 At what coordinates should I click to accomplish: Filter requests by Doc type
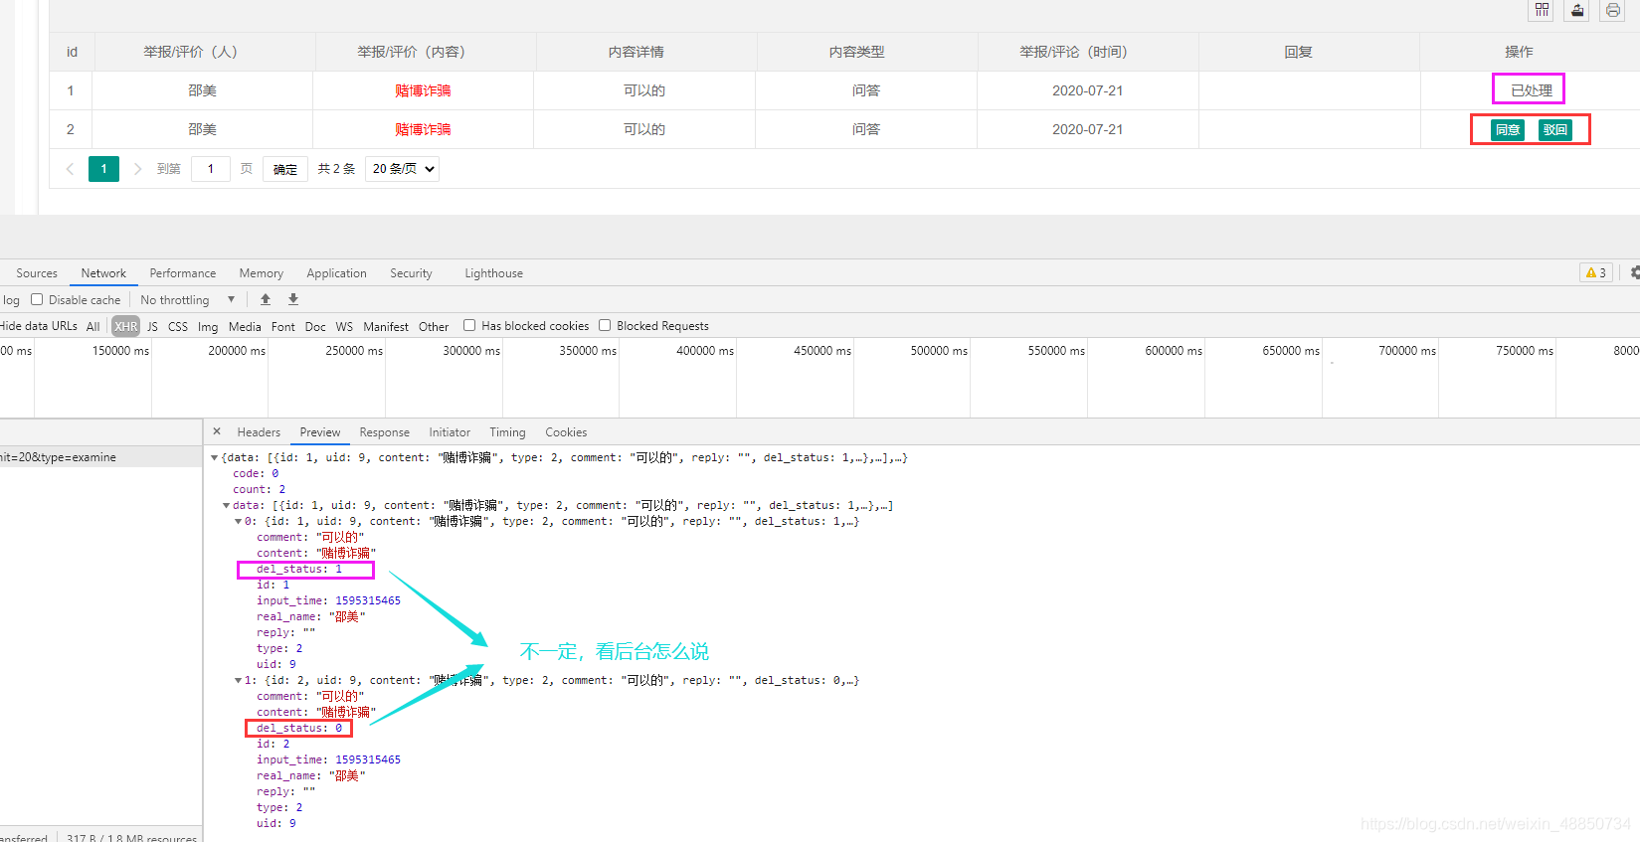pyautogui.click(x=315, y=326)
